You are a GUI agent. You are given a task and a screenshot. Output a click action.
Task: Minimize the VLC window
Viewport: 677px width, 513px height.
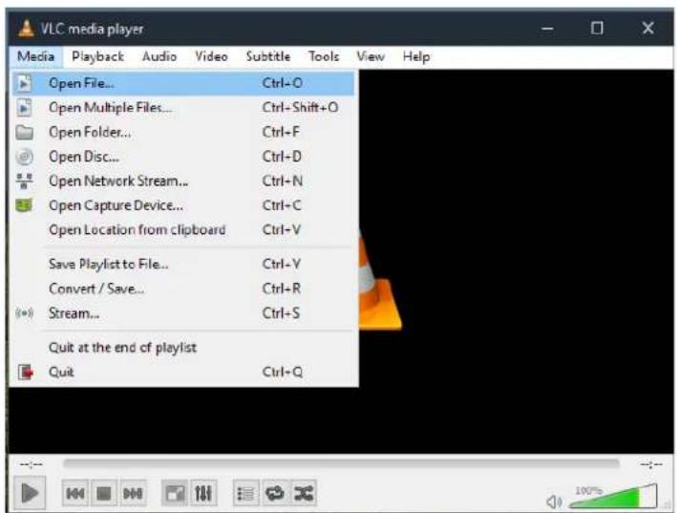click(547, 29)
